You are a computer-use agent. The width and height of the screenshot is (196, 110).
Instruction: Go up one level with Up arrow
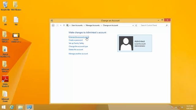pyautogui.click(x=64, y=25)
